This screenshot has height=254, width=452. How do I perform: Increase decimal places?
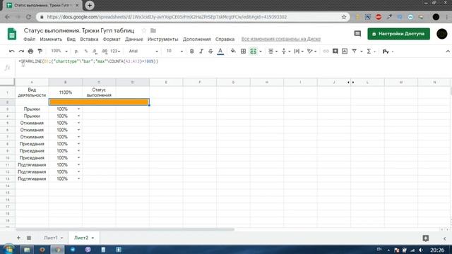pos(105,52)
